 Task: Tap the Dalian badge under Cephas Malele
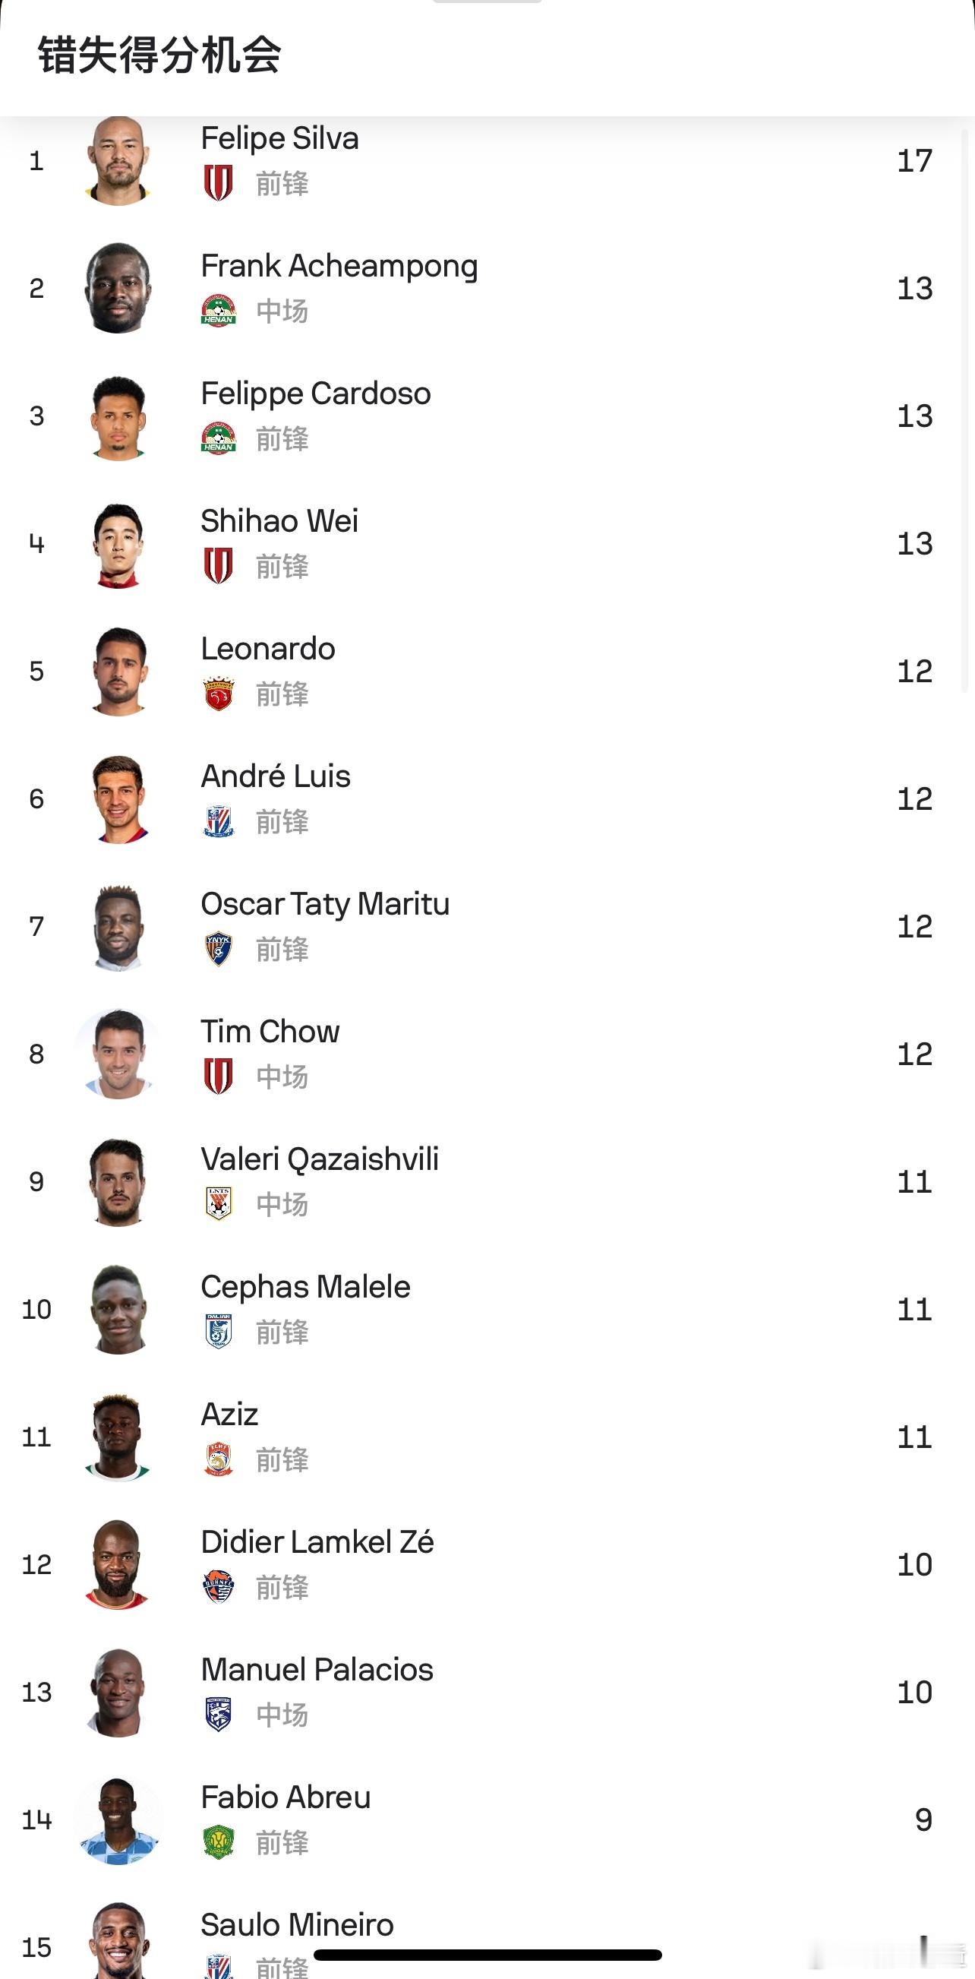coord(218,1332)
